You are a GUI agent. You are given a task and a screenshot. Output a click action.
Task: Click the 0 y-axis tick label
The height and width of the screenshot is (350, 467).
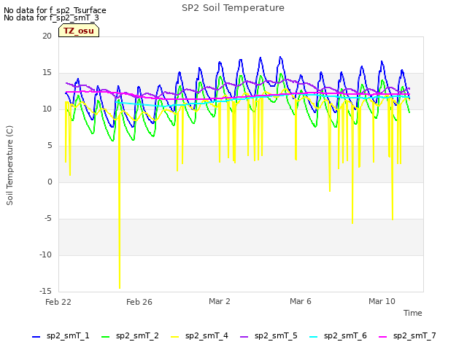[x=50, y=182]
